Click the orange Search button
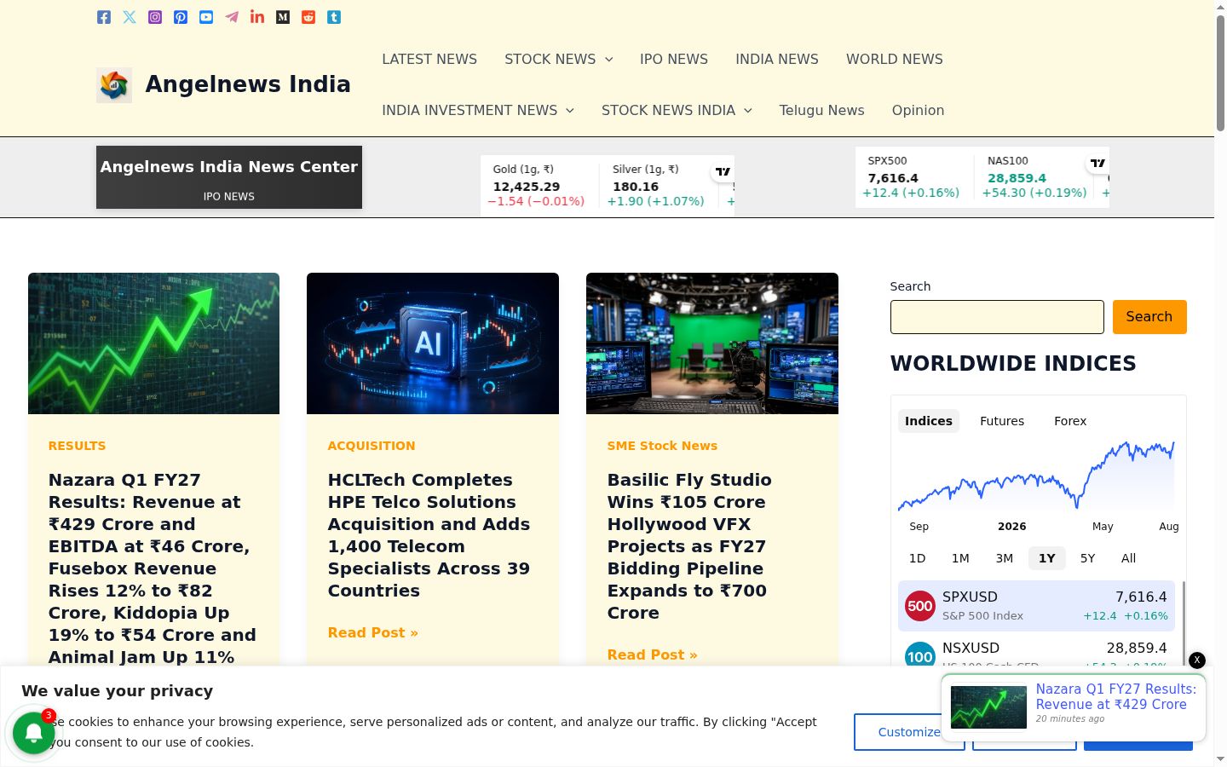The width and height of the screenshot is (1227, 767). (x=1149, y=317)
